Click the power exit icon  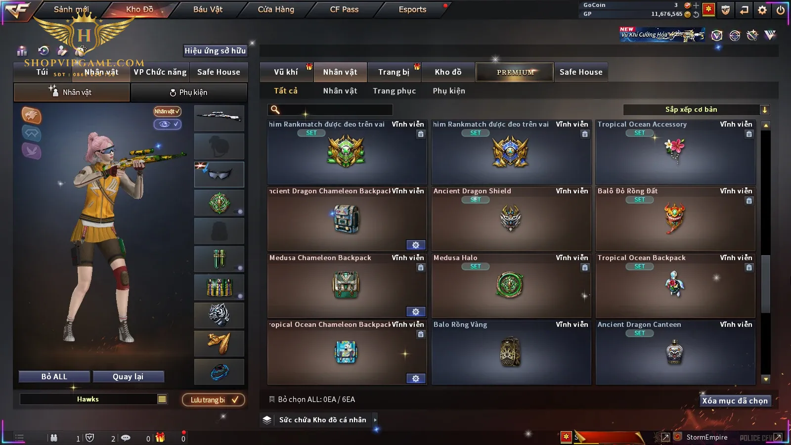coord(781,10)
